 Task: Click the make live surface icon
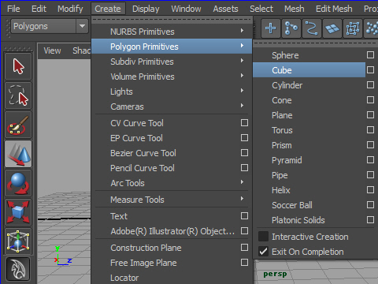coord(353,28)
